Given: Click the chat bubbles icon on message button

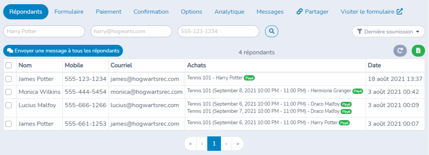Looking at the screenshot, I should pos(10,51).
